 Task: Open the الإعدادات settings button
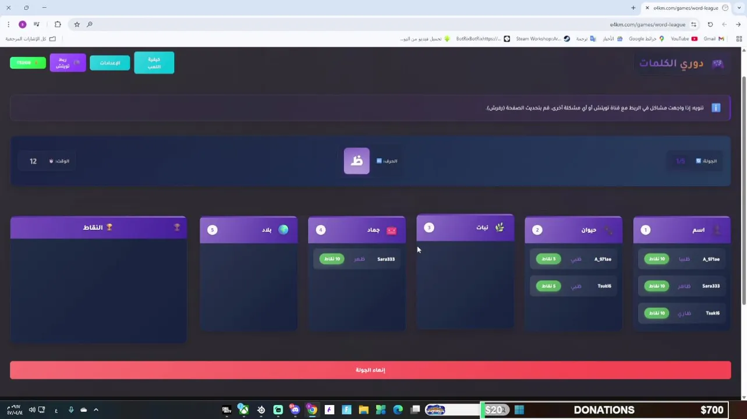[x=109, y=63]
